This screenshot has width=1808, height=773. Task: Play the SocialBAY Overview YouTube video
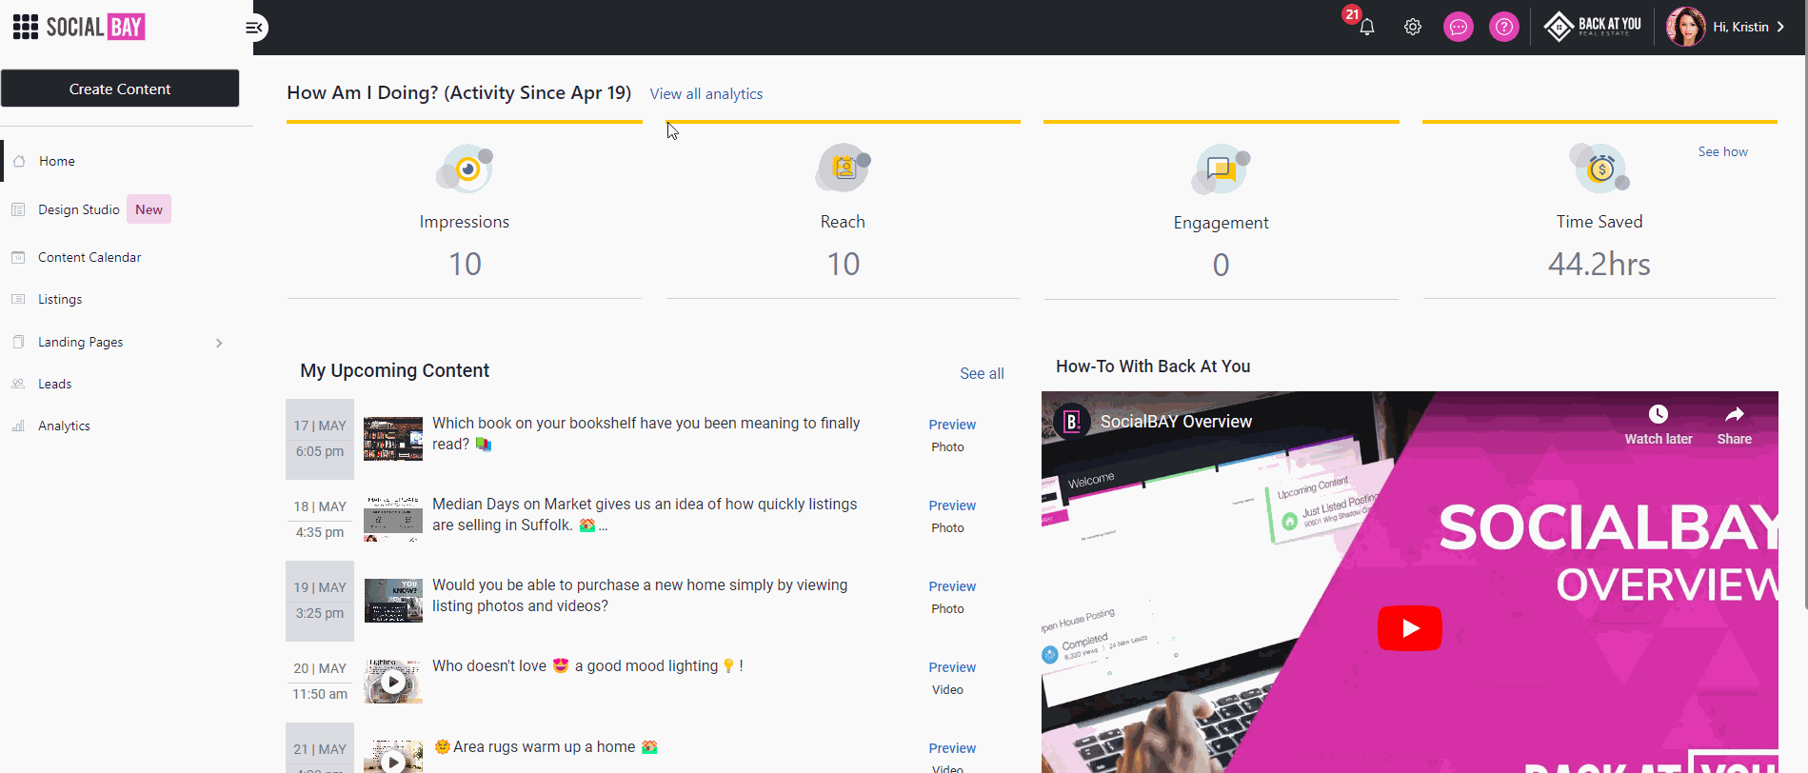1409,628
